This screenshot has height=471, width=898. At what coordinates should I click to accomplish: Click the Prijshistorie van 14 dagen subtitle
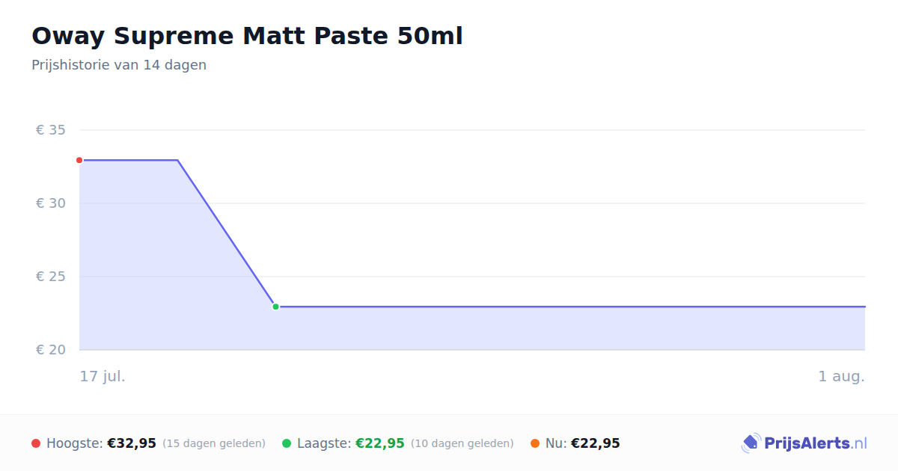coord(119,65)
